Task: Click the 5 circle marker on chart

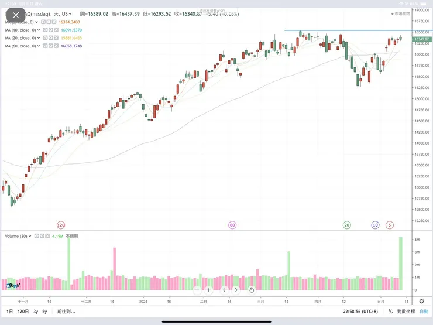Action: pyautogui.click(x=390, y=225)
